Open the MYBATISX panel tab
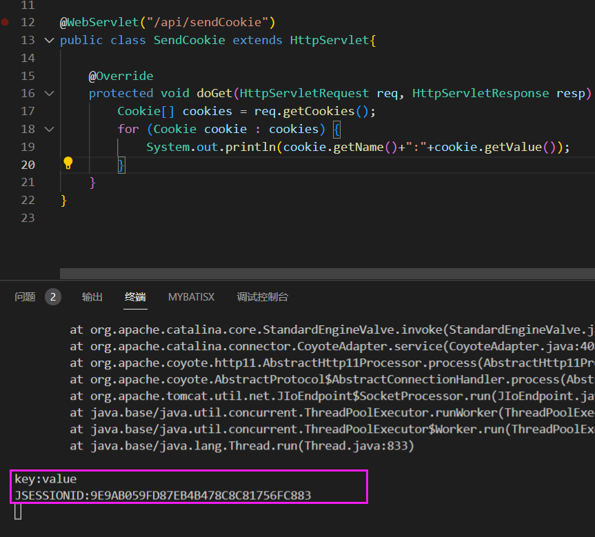Image resolution: width=595 pixels, height=537 pixels. pos(191,297)
